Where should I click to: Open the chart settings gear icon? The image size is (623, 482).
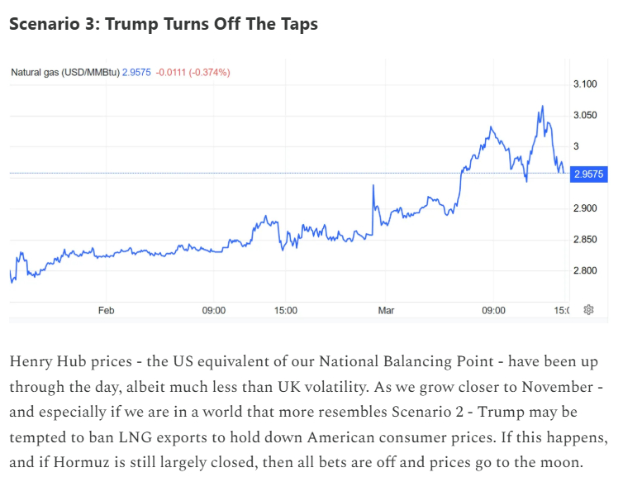coord(588,310)
